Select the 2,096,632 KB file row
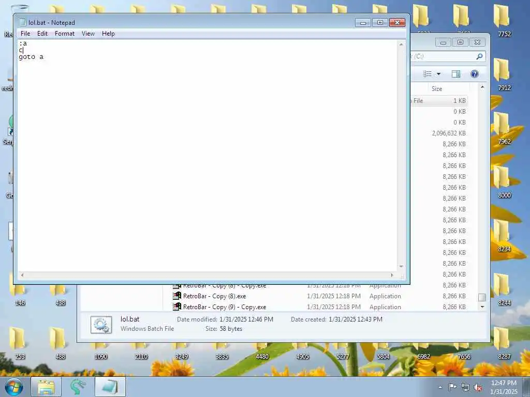Screen dimensions: 530x397 (439, 133)
